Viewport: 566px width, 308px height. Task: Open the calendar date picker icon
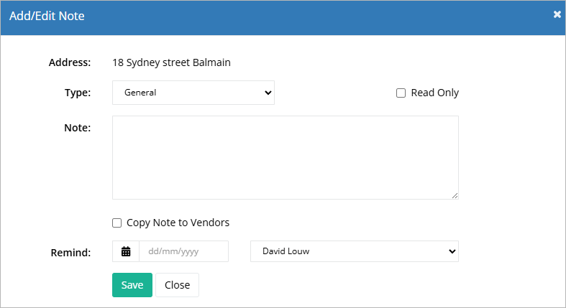(126, 251)
